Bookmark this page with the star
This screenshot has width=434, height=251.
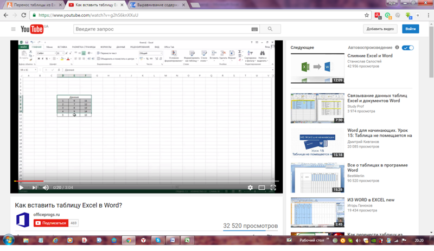pos(367,15)
